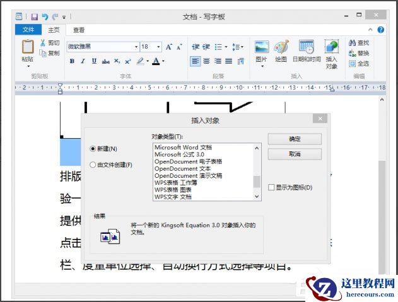Insert date and time
The image size is (398, 302).
click(307, 47)
